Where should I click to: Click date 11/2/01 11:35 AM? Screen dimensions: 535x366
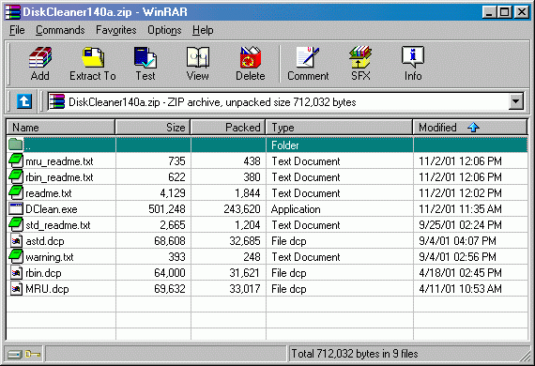[460, 209]
